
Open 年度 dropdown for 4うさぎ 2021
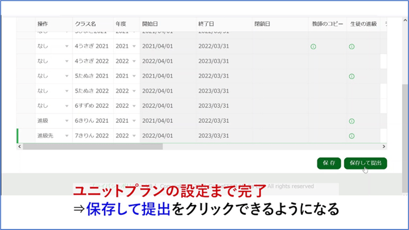[134, 46]
